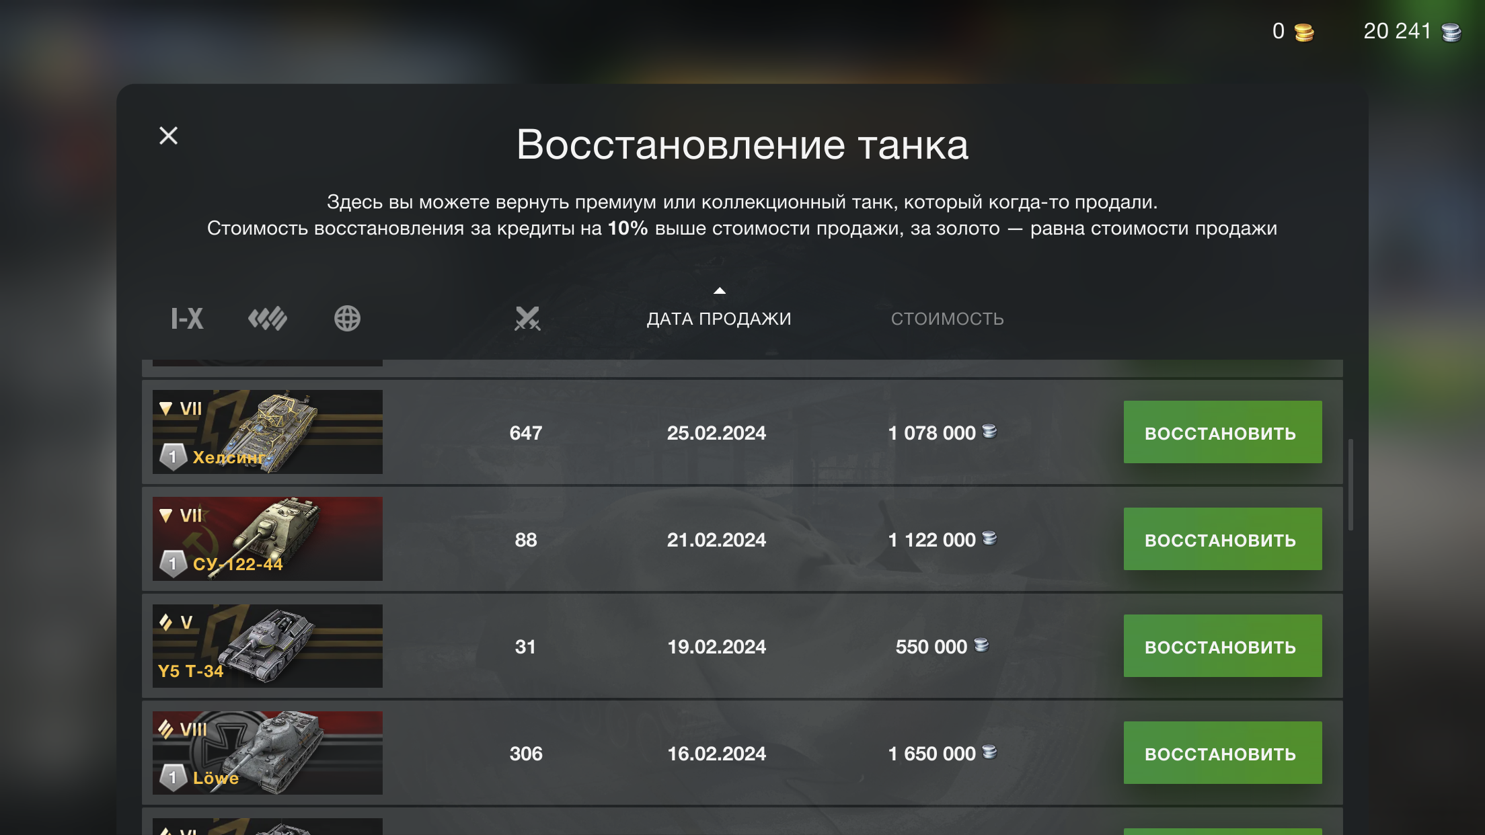Click the credits icon beside 1 650 000

point(989,752)
